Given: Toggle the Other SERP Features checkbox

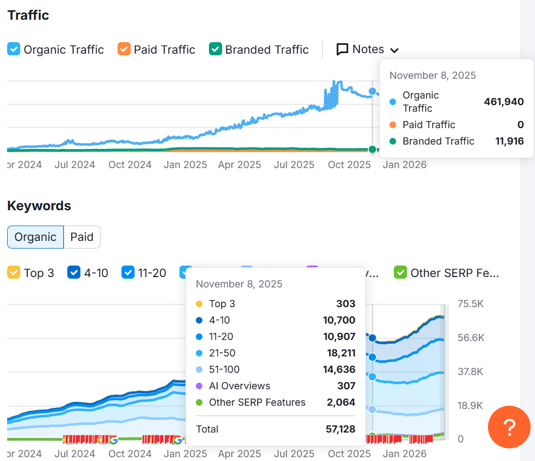Looking at the screenshot, I should [x=400, y=272].
